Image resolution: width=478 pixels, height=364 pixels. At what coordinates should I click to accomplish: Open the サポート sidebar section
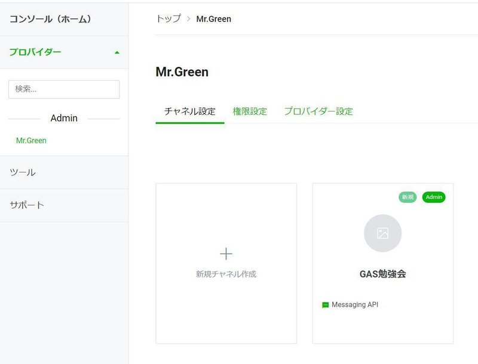tap(64, 205)
